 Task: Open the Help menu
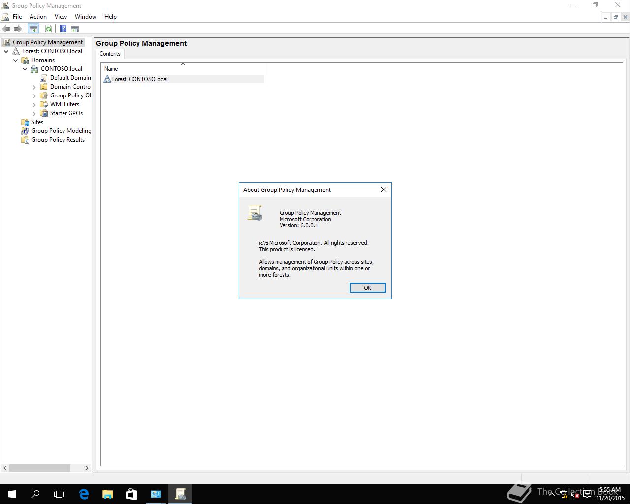pyautogui.click(x=110, y=17)
